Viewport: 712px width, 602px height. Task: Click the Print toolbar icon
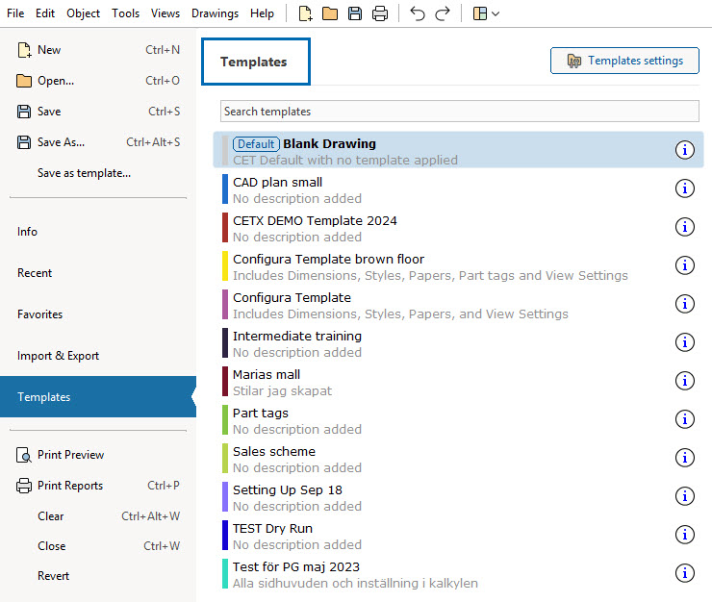380,13
